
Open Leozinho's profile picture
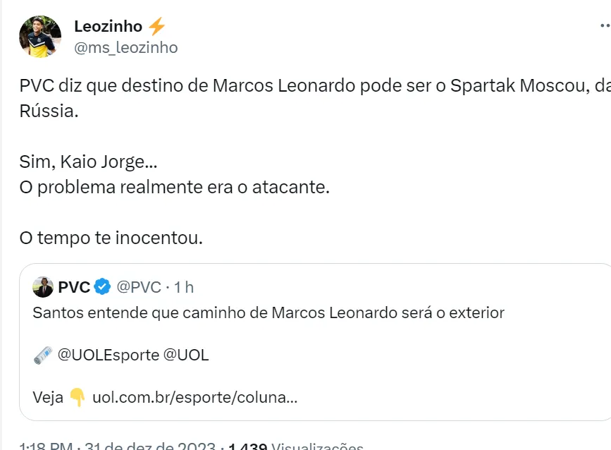click(x=40, y=36)
